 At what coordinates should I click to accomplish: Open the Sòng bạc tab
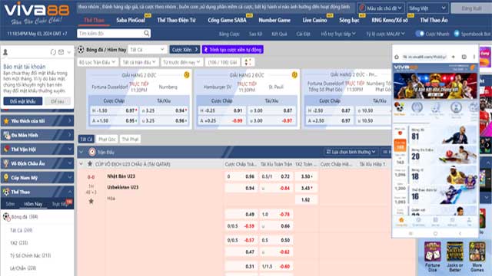[x=349, y=20]
